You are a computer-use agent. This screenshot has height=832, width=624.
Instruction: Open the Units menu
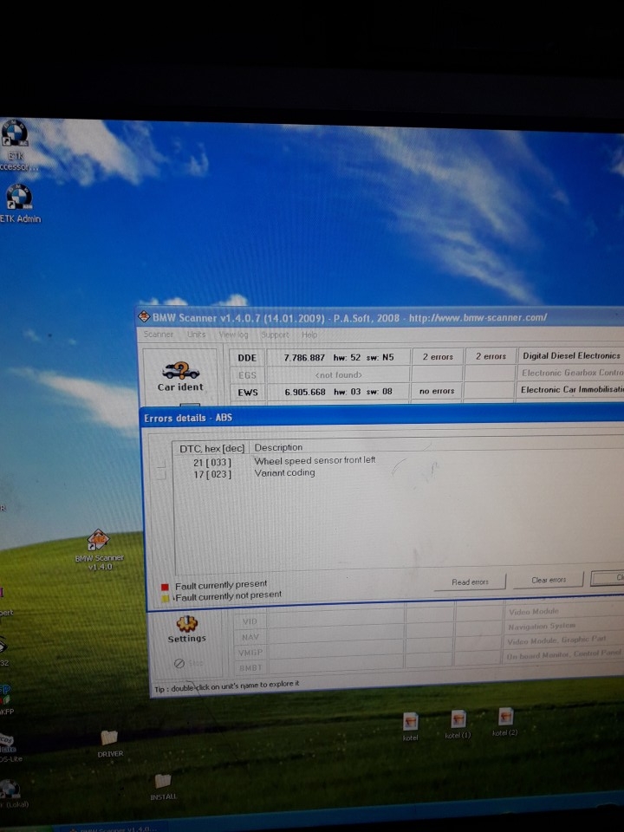(196, 335)
